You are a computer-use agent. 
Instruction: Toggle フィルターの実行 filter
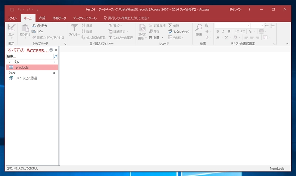point(121,38)
